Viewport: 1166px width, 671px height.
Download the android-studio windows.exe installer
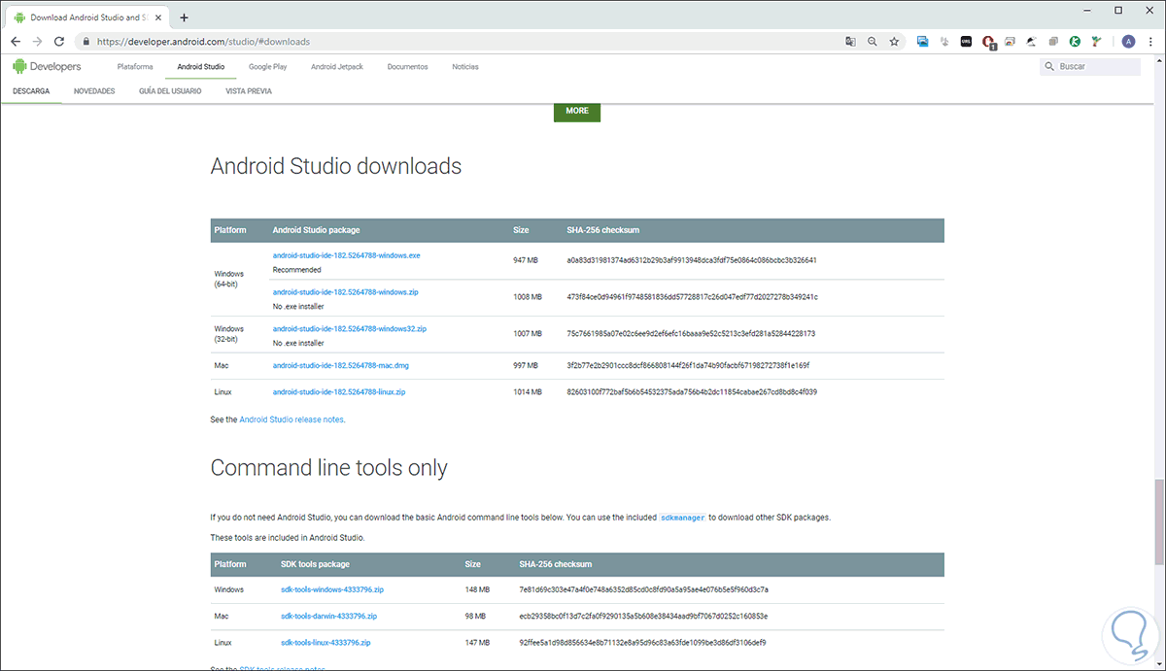[x=346, y=255]
